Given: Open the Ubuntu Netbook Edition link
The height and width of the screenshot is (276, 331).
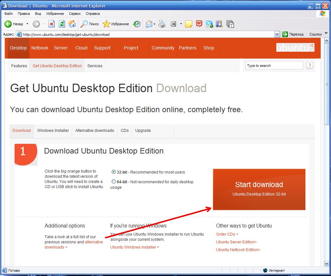Looking at the screenshot, I should point(238,250).
